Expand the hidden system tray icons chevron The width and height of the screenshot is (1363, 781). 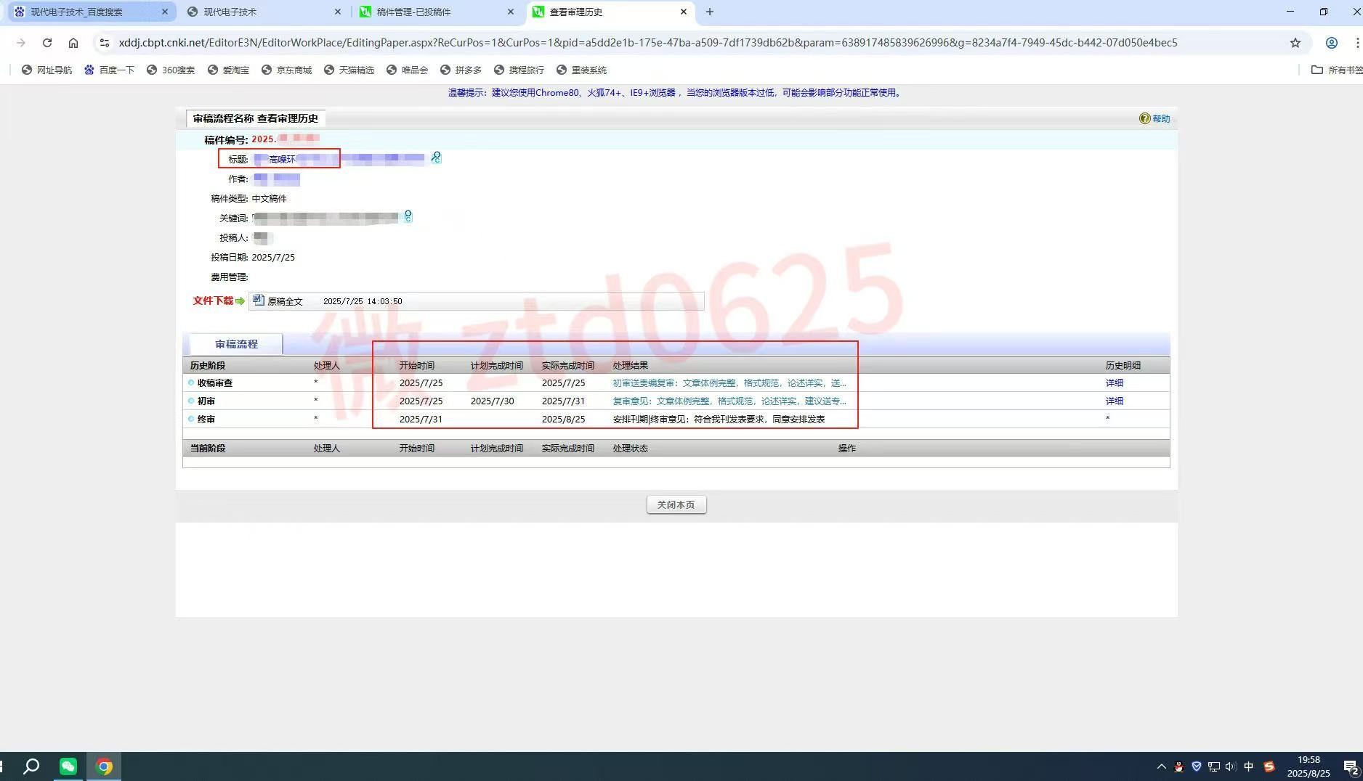1161,766
